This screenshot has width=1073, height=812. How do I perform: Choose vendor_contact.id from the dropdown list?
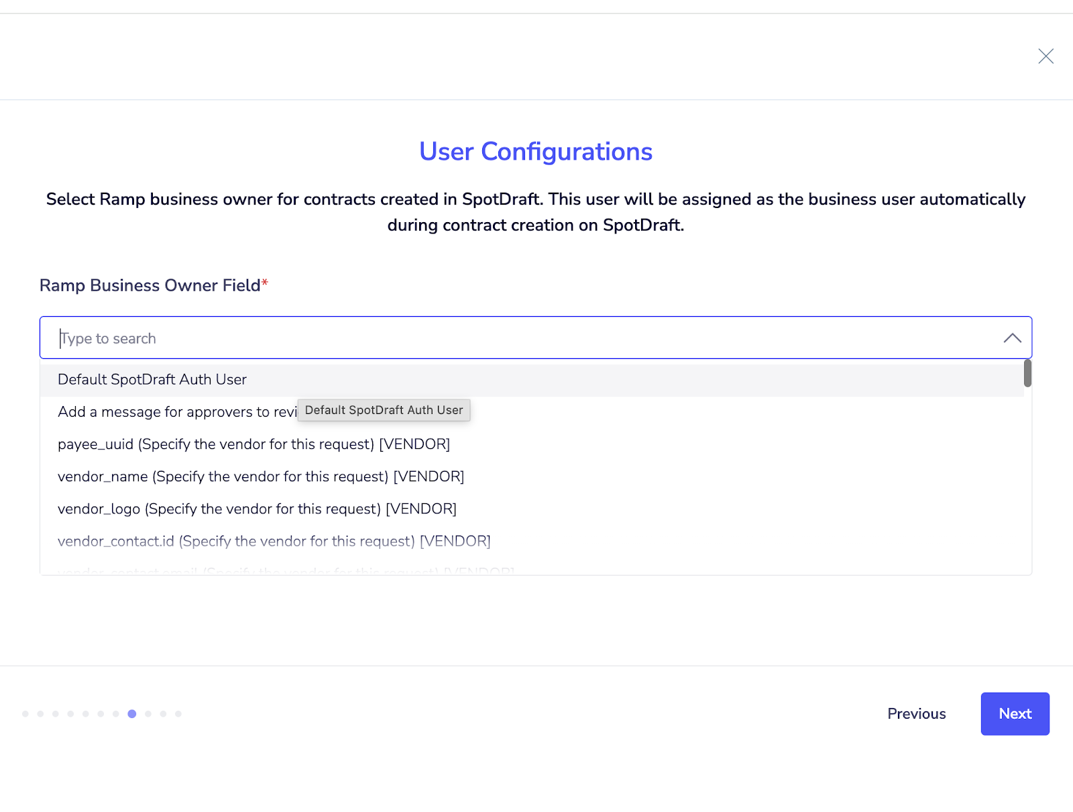(274, 541)
